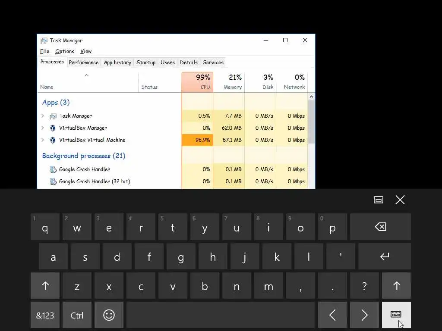Close the touch keyboard
Viewport: 442px width, 331px height.
[x=400, y=200]
